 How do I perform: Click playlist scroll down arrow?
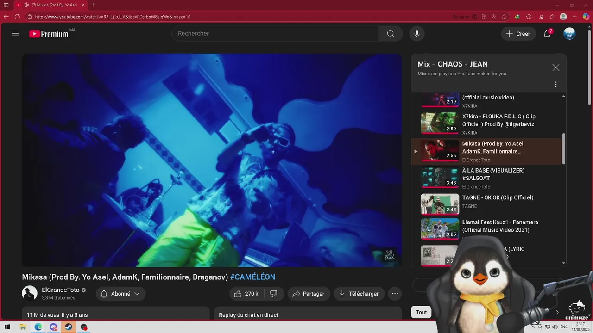[x=564, y=263]
